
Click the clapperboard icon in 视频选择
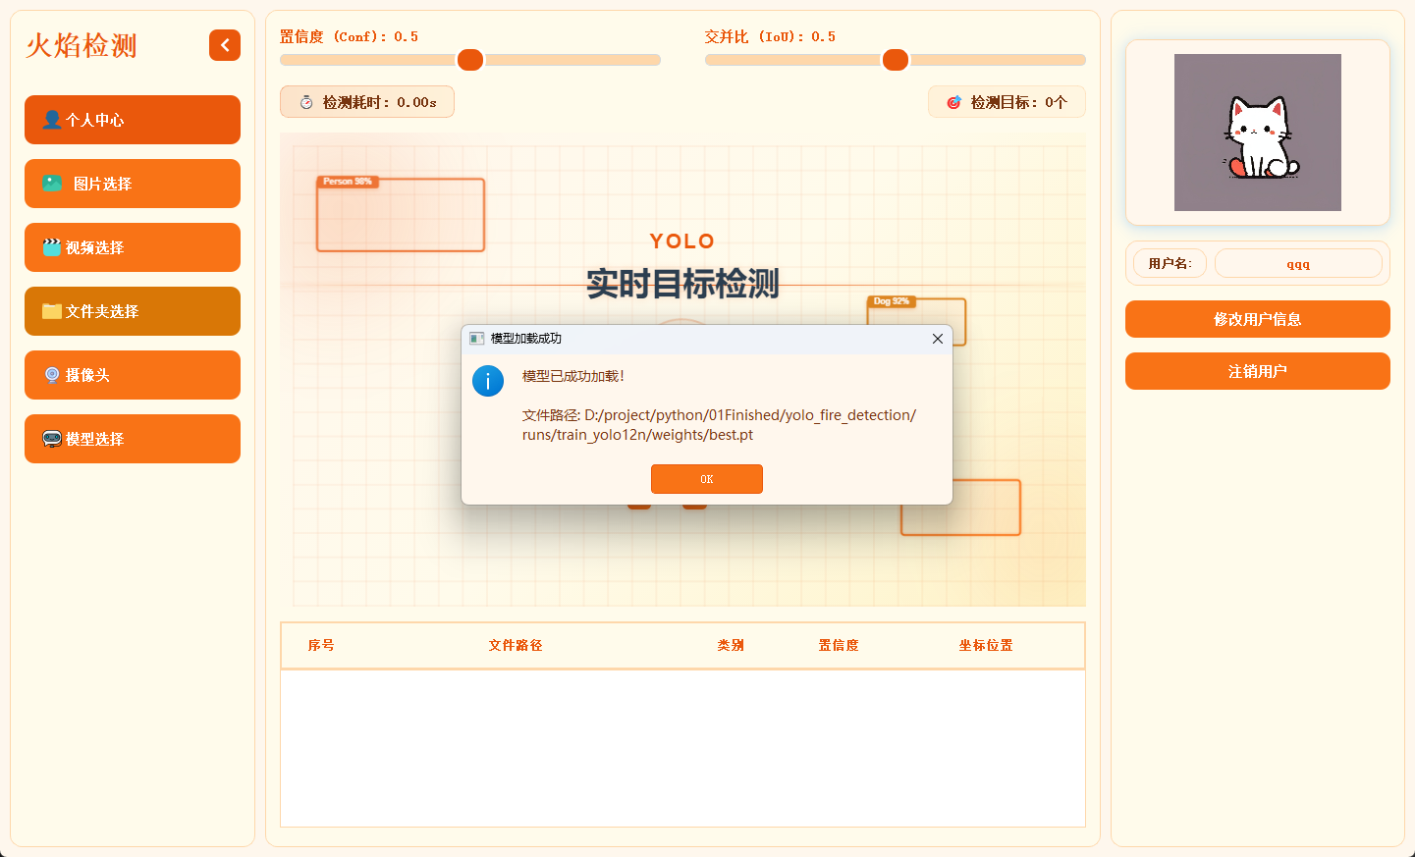(52, 247)
